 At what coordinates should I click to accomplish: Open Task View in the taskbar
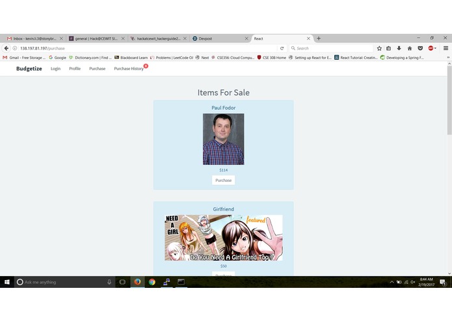tap(122, 282)
